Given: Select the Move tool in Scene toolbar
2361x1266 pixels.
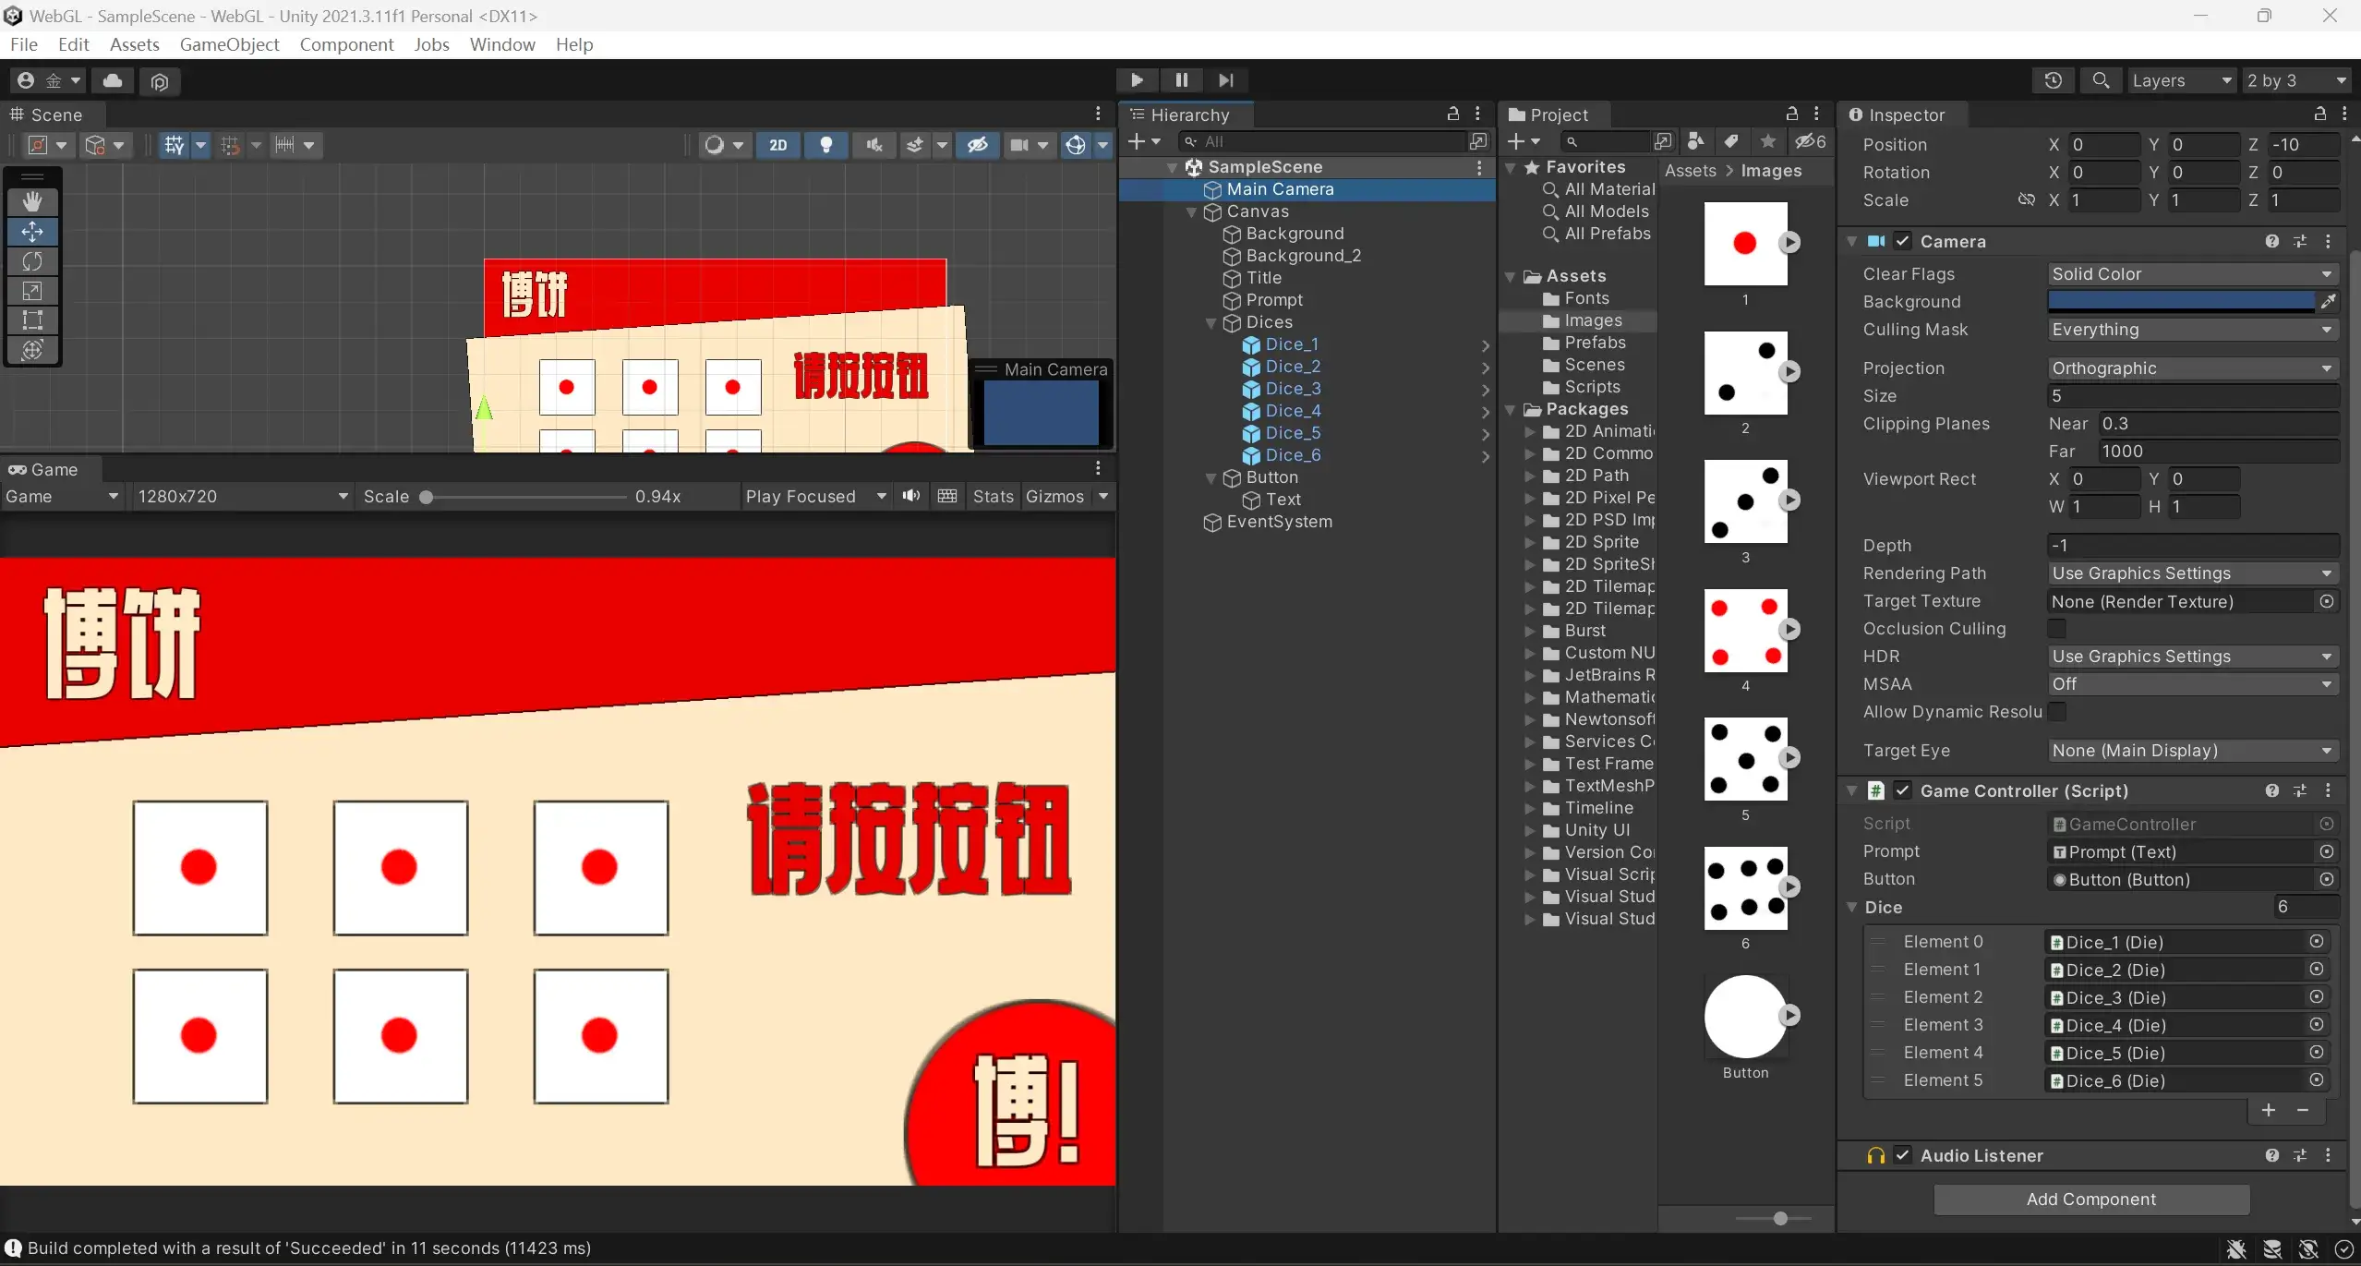Looking at the screenshot, I should point(32,231).
